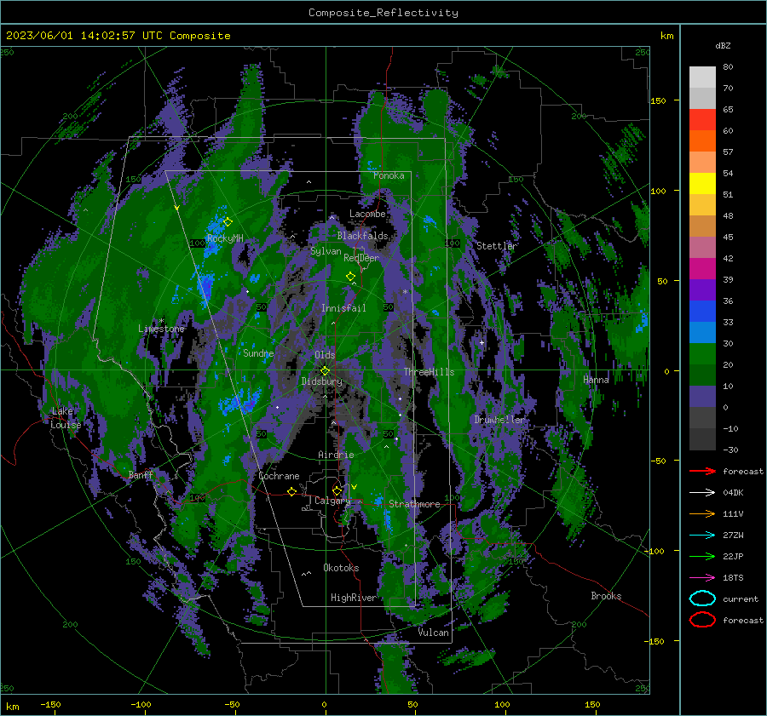
Task: Click the 'current' legend text
Action: [x=741, y=599]
